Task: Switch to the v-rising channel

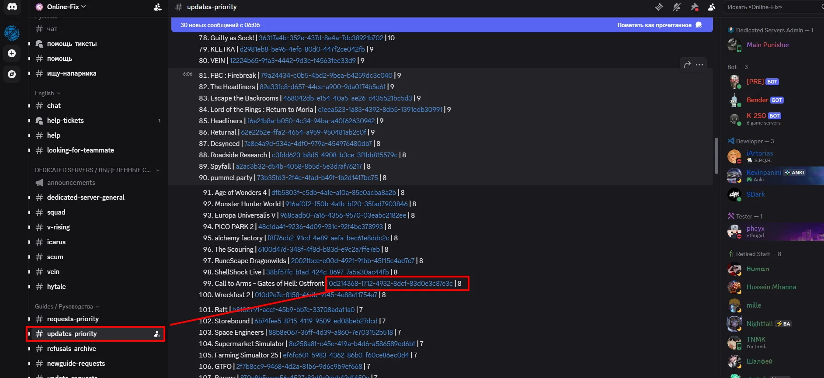Action: point(58,227)
